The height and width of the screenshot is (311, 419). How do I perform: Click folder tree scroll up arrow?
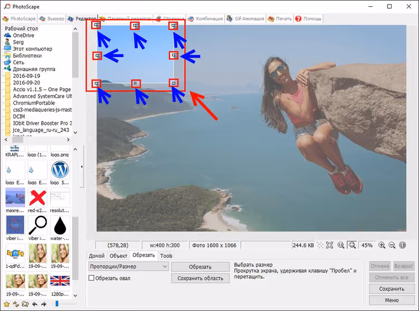(x=75, y=29)
